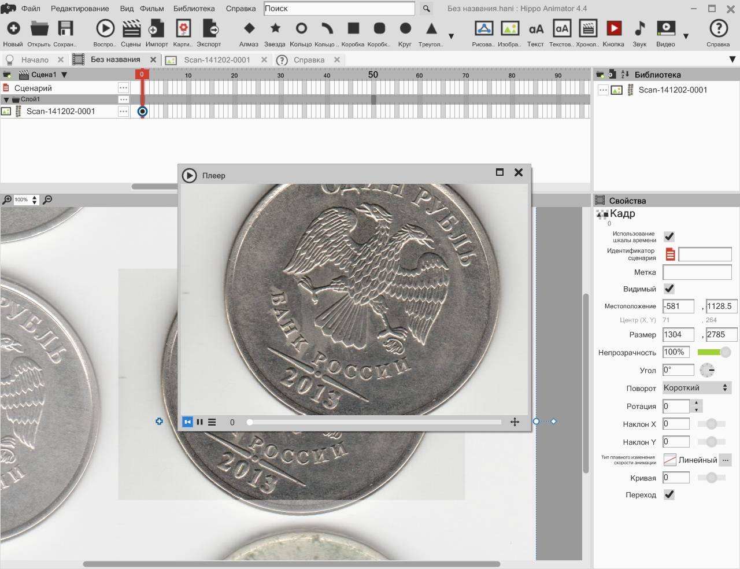This screenshot has height=569, width=740.
Task: Switch to the Scan-141202-0001 tab
Action: 217,60
